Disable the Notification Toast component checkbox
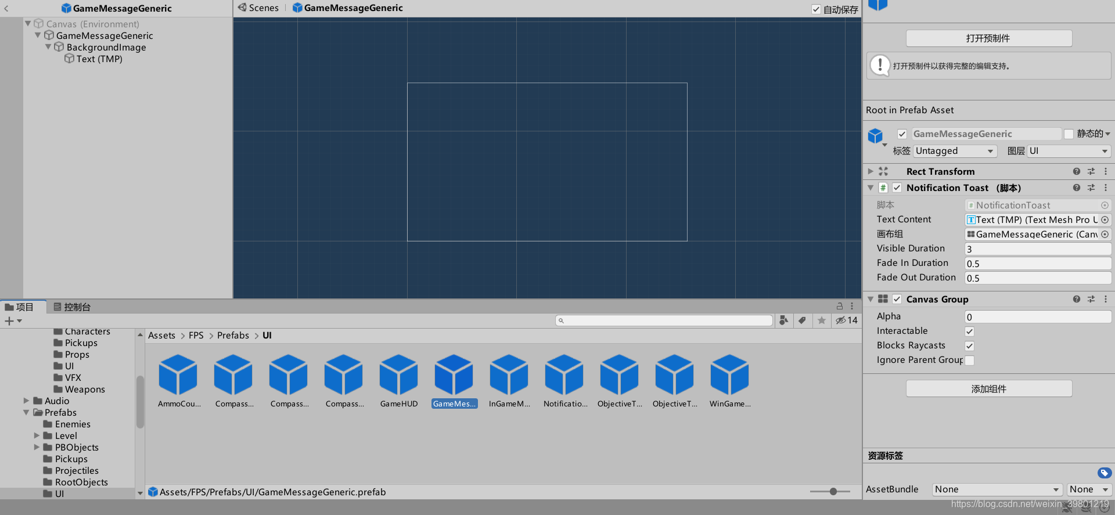 pos(897,188)
